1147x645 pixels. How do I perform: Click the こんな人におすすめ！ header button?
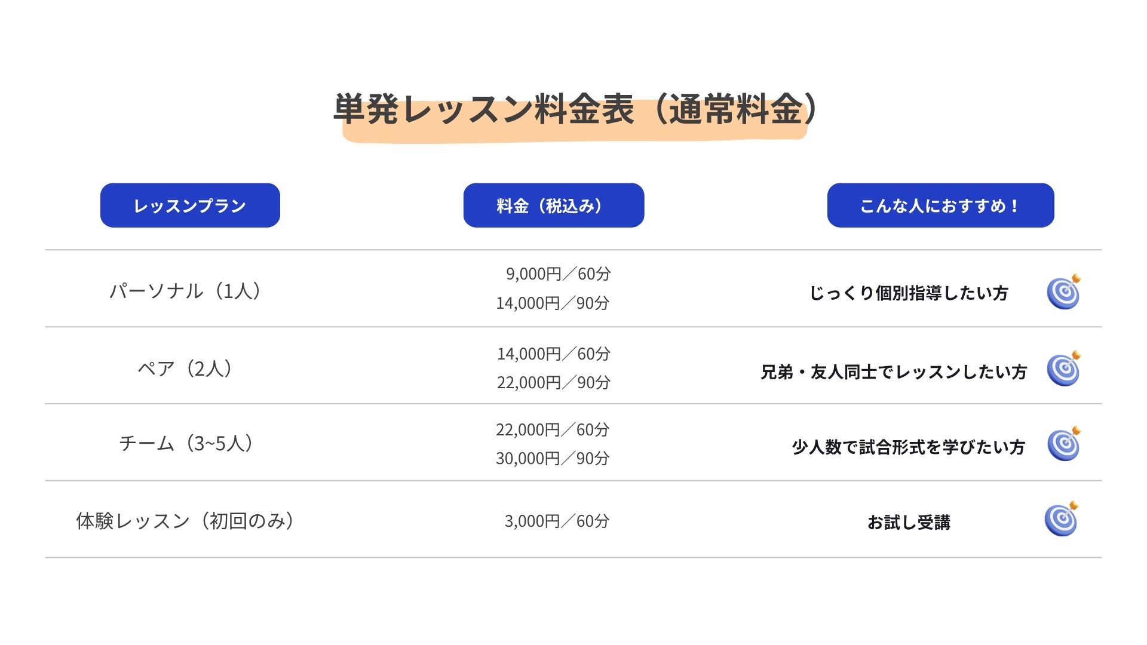(x=940, y=205)
